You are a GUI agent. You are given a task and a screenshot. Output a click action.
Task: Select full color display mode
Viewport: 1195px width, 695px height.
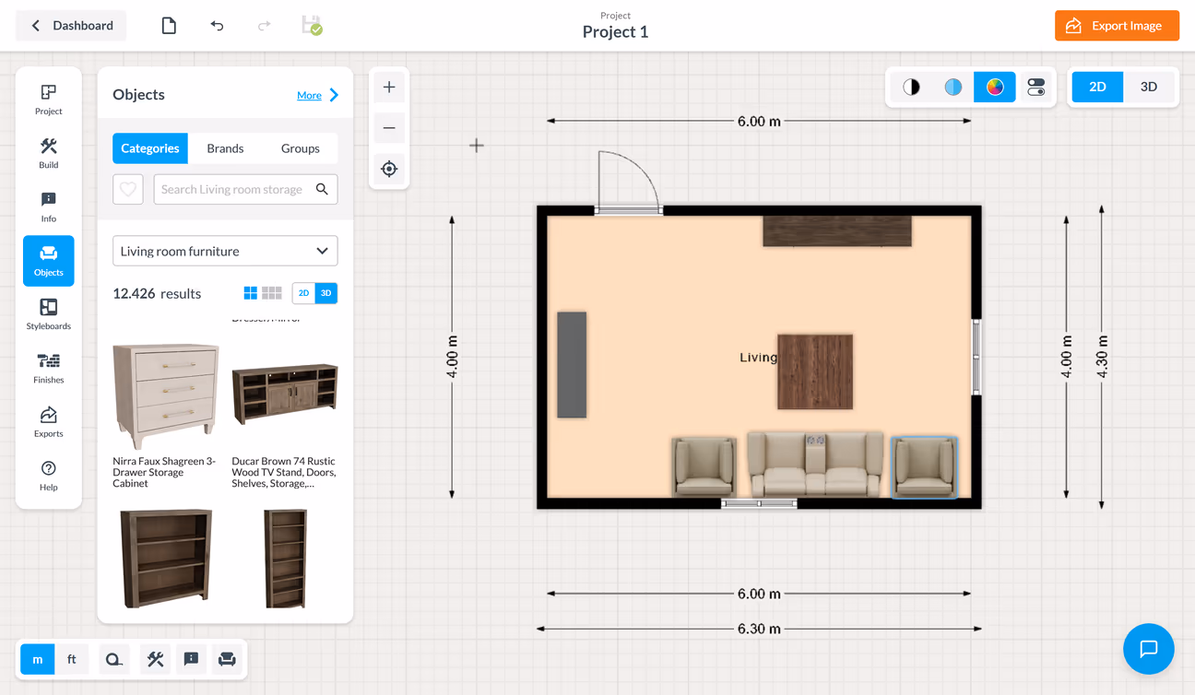click(x=995, y=87)
